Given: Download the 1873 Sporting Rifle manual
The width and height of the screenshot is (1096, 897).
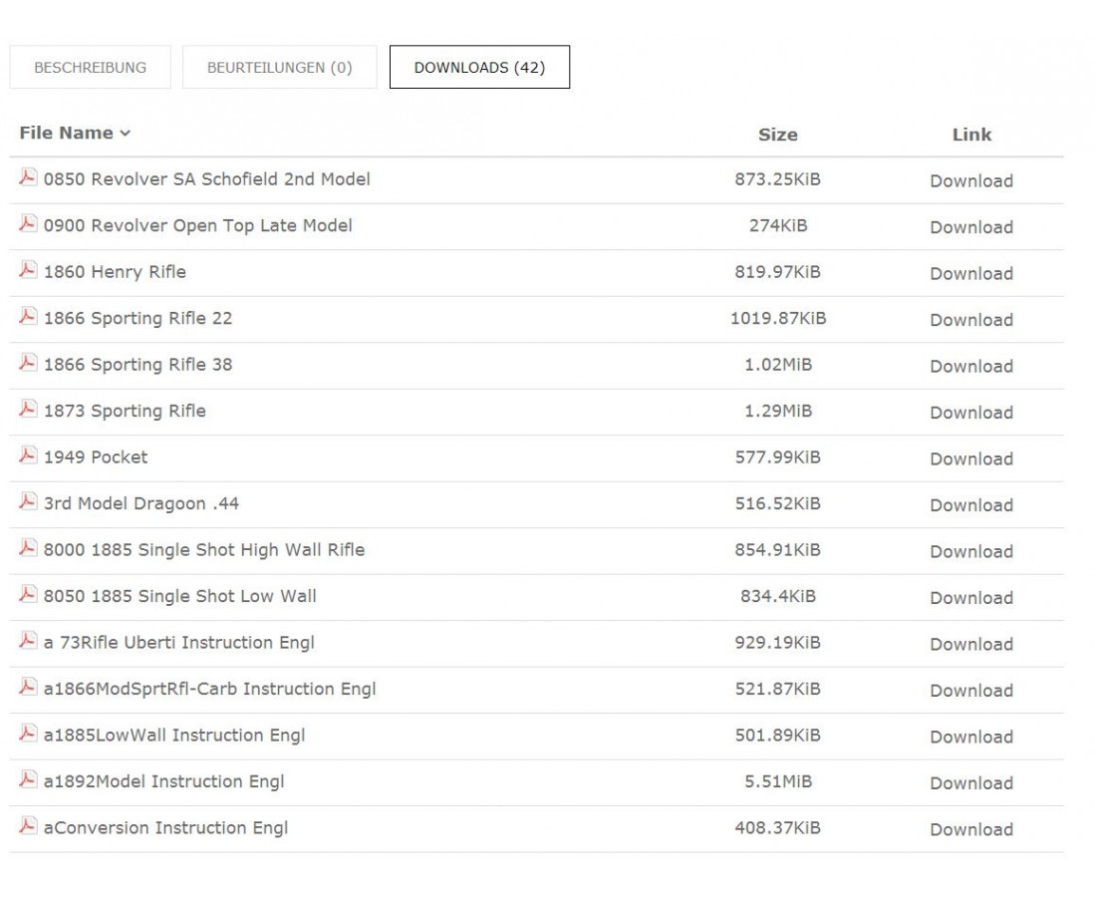Looking at the screenshot, I should click(970, 413).
